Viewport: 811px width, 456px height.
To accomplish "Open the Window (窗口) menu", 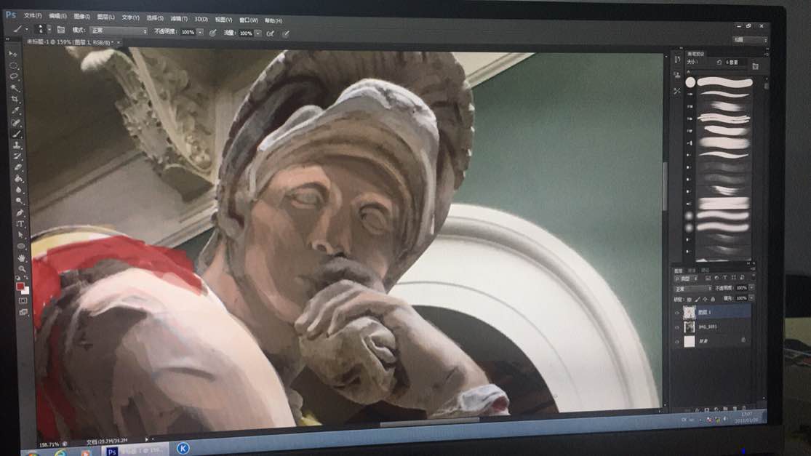I will pyautogui.click(x=248, y=20).
